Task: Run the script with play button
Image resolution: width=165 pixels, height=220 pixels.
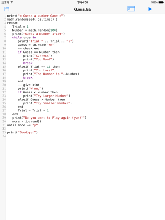Action: tap(150, 9)
